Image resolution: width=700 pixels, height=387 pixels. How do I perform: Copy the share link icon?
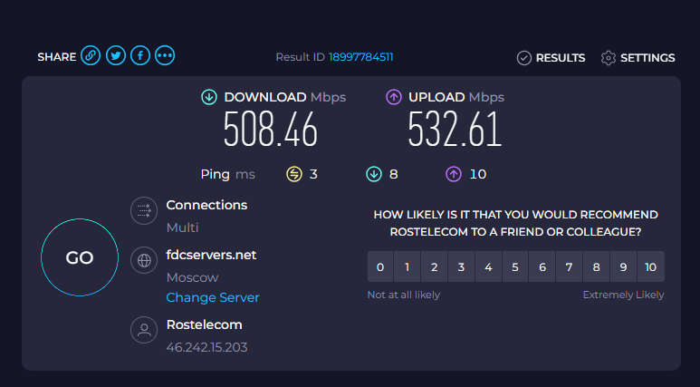tap(91, 56)
